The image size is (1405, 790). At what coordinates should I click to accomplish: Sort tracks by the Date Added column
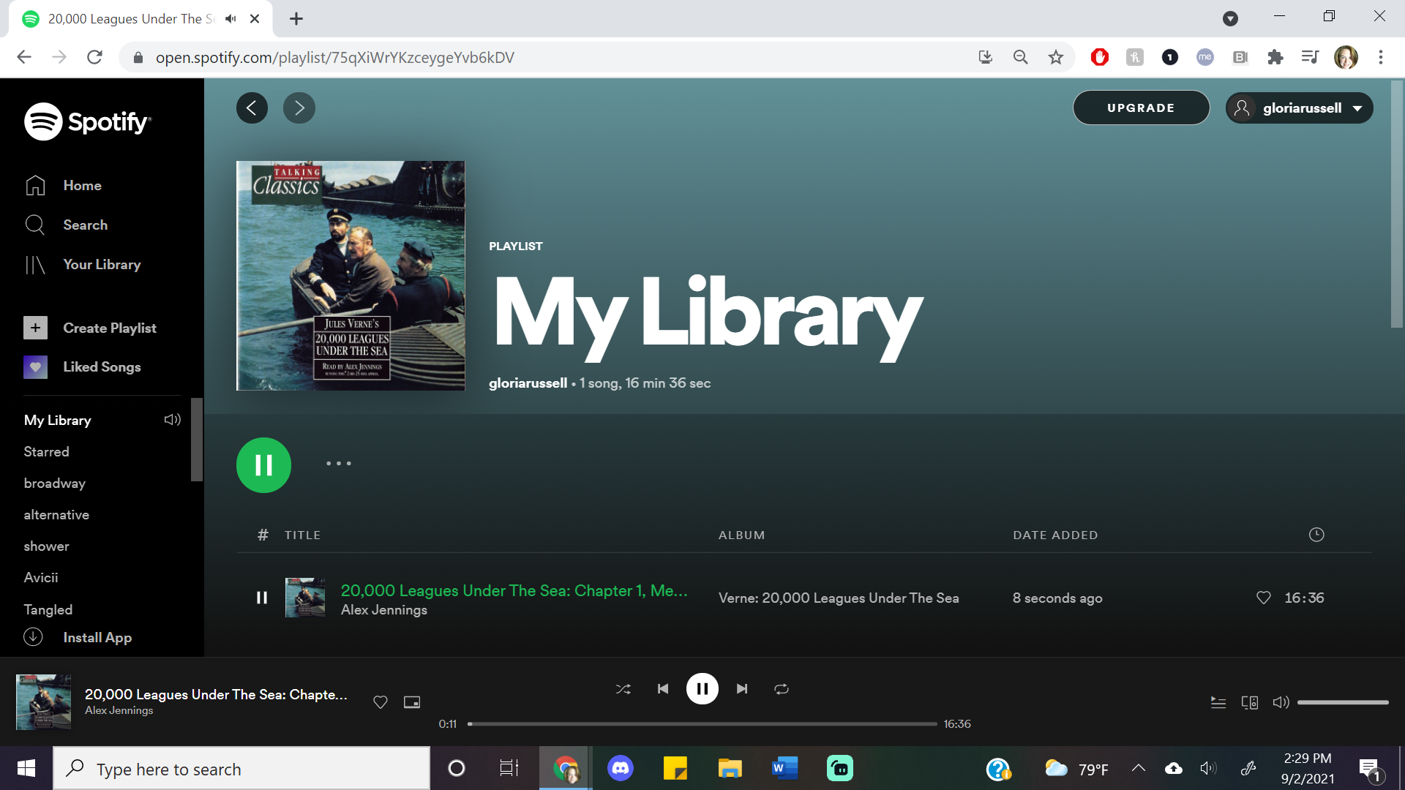point(1054,535)
